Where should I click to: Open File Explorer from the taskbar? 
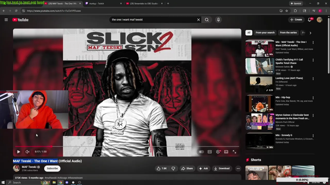pyautogui.click(x=54, y=182)
